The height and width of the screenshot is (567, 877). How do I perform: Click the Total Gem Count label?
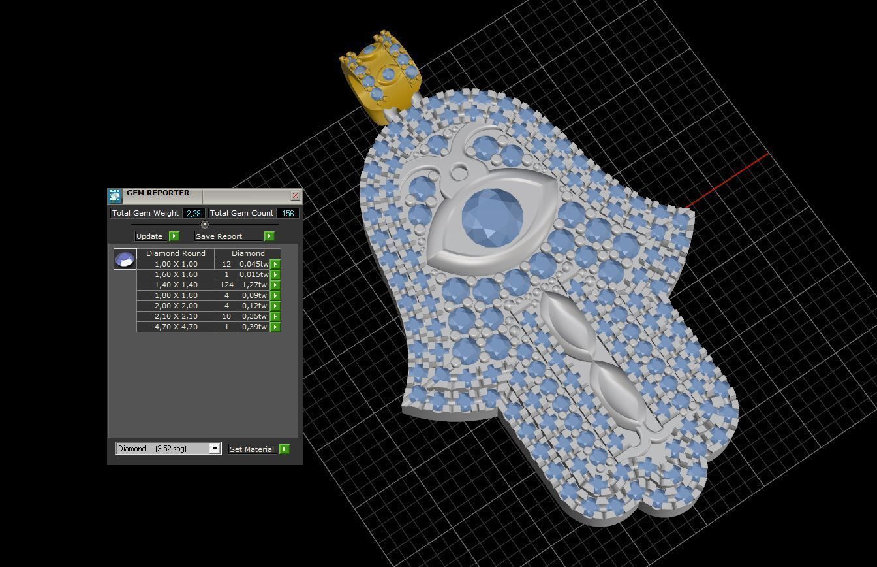point(241,213)
